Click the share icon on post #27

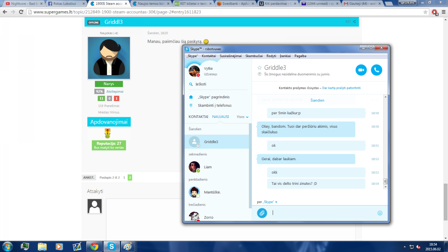coord(354,22)
